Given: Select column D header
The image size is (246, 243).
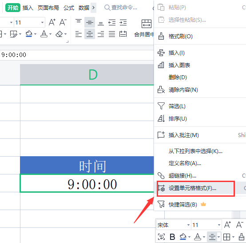Looking at the screenshot, I should click(x=87, y=75).
